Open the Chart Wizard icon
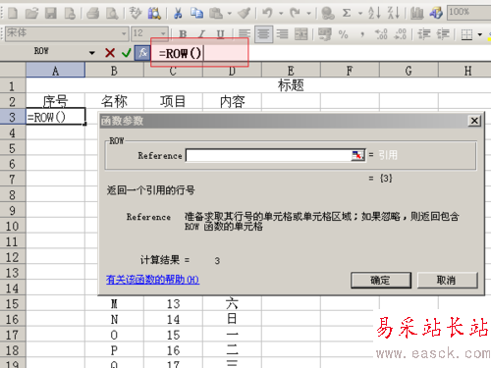This screenshot has height=368, width=491. point(416,13)
